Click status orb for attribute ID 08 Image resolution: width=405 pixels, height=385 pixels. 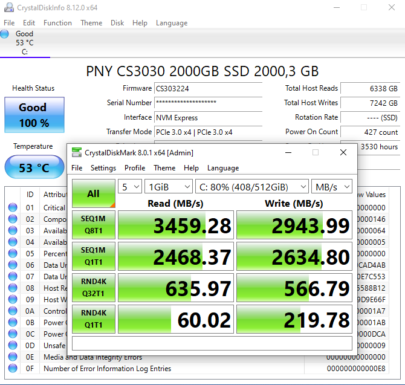13,288
